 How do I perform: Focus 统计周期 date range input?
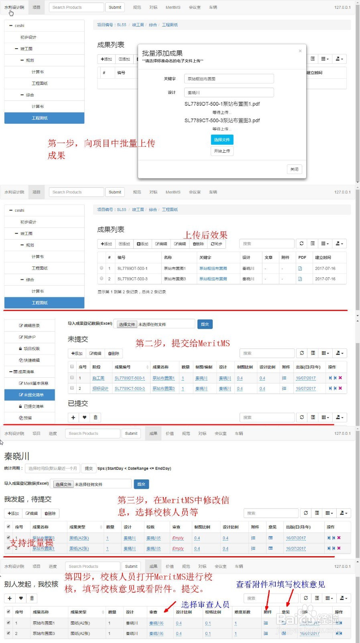coord(52,468)
